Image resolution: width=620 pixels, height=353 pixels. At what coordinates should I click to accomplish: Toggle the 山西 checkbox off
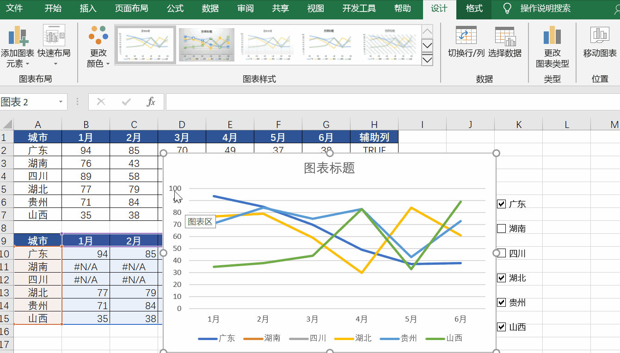coord(501,327)
